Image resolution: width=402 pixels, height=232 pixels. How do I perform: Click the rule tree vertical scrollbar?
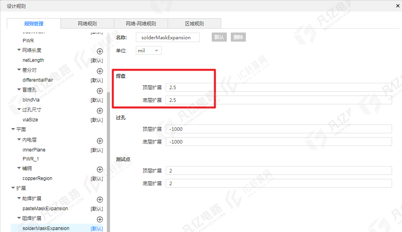click(x=108, y=161)
